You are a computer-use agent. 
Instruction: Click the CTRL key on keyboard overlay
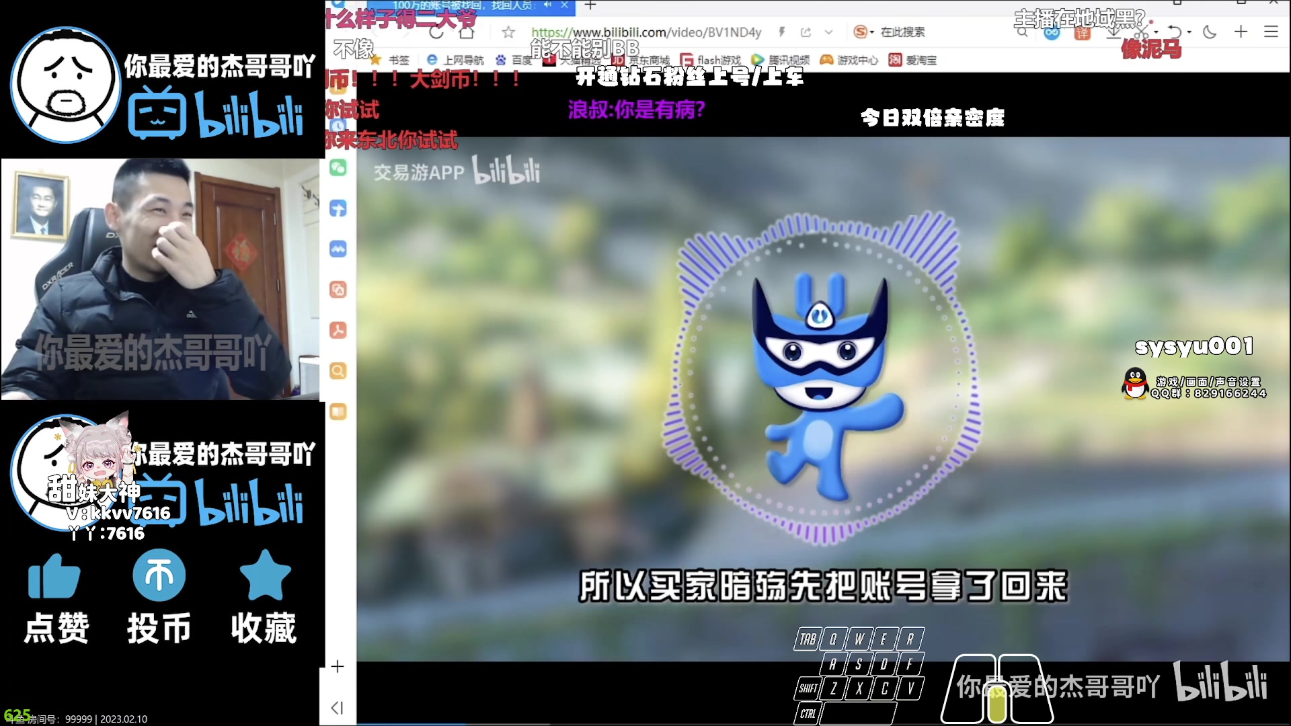coord(808,713)
